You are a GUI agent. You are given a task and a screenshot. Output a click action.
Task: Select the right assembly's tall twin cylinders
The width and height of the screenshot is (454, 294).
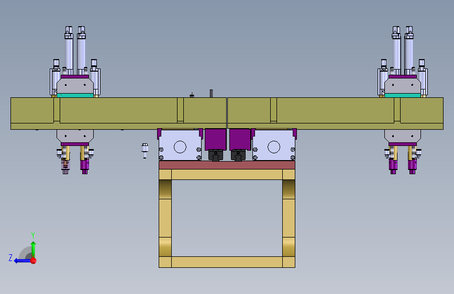(x=403, y=51)
